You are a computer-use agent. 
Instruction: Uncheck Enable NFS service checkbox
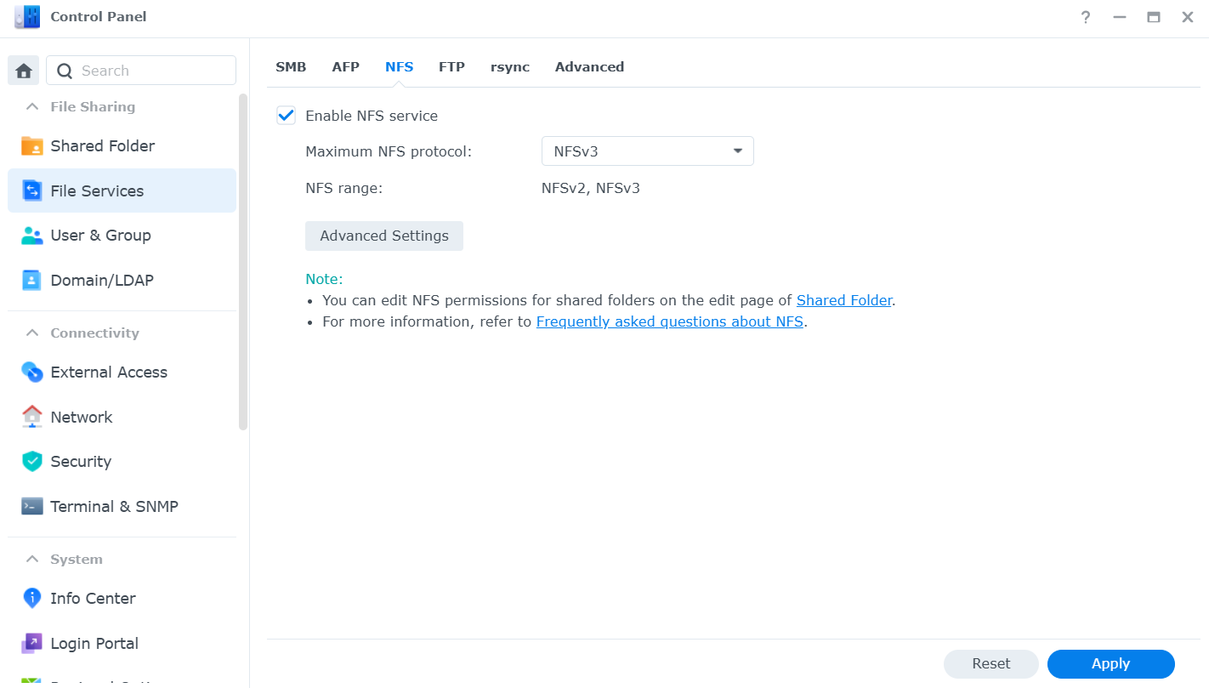[x=286, y=116]
